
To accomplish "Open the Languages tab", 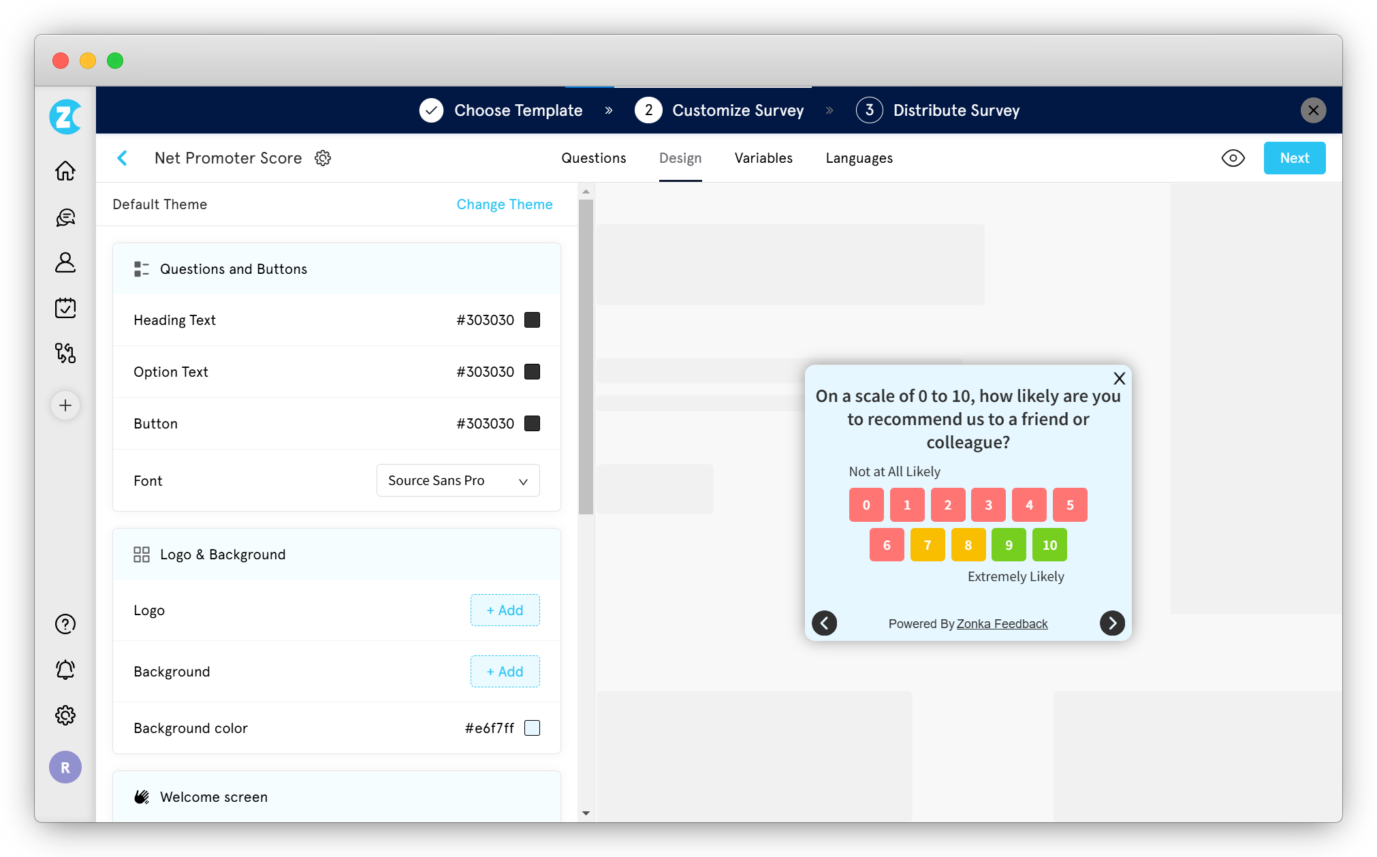I will tap(859, 158).
